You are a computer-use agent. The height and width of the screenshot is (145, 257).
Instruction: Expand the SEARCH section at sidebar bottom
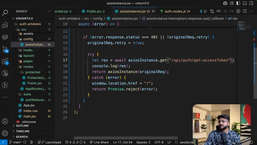[33, 137]
